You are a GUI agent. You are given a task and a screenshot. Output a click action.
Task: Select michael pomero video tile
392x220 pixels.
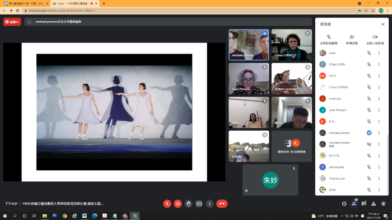[249, 45]
